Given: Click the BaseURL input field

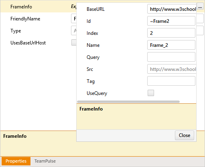Looking at the screenshot, I should click(x=172, y=9).
